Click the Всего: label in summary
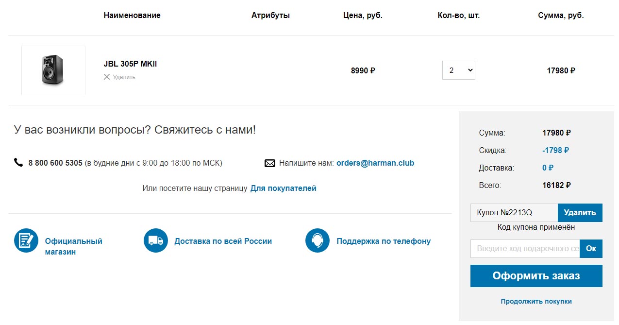This screenshot has width=619, height=325. pyautogui.click(x=490, y=186)
